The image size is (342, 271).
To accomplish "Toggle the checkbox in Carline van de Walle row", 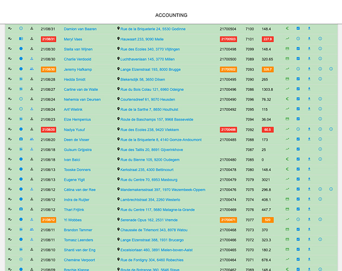I will [298, 89].
